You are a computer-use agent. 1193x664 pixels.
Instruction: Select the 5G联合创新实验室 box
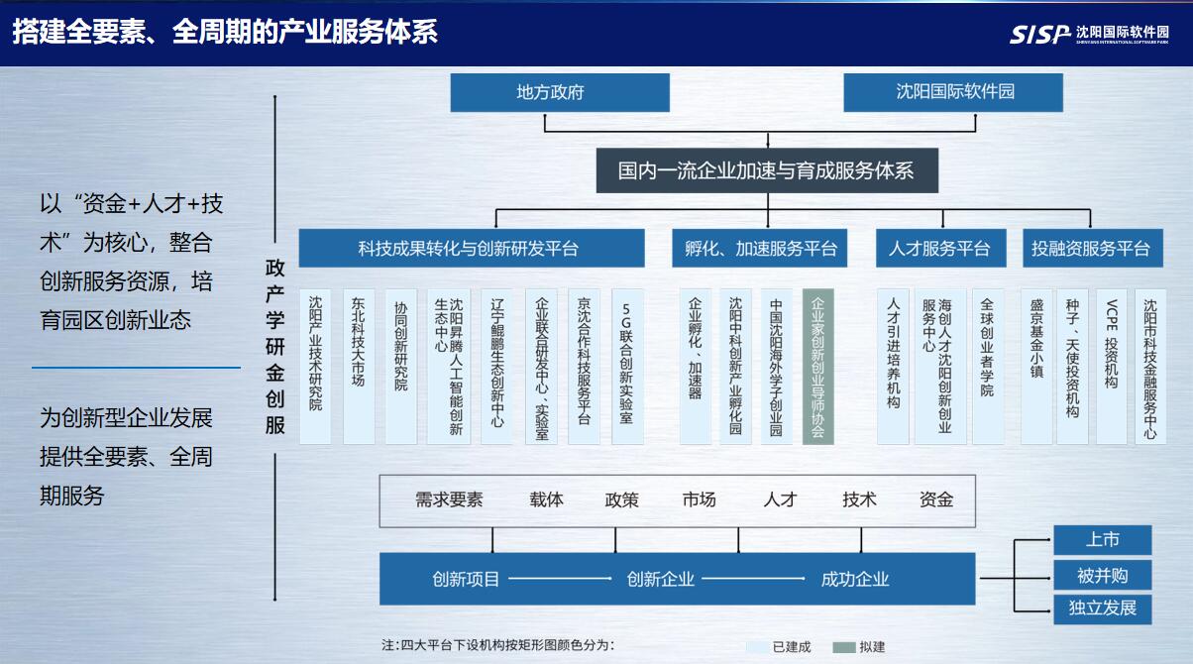[x=627, y=367]
